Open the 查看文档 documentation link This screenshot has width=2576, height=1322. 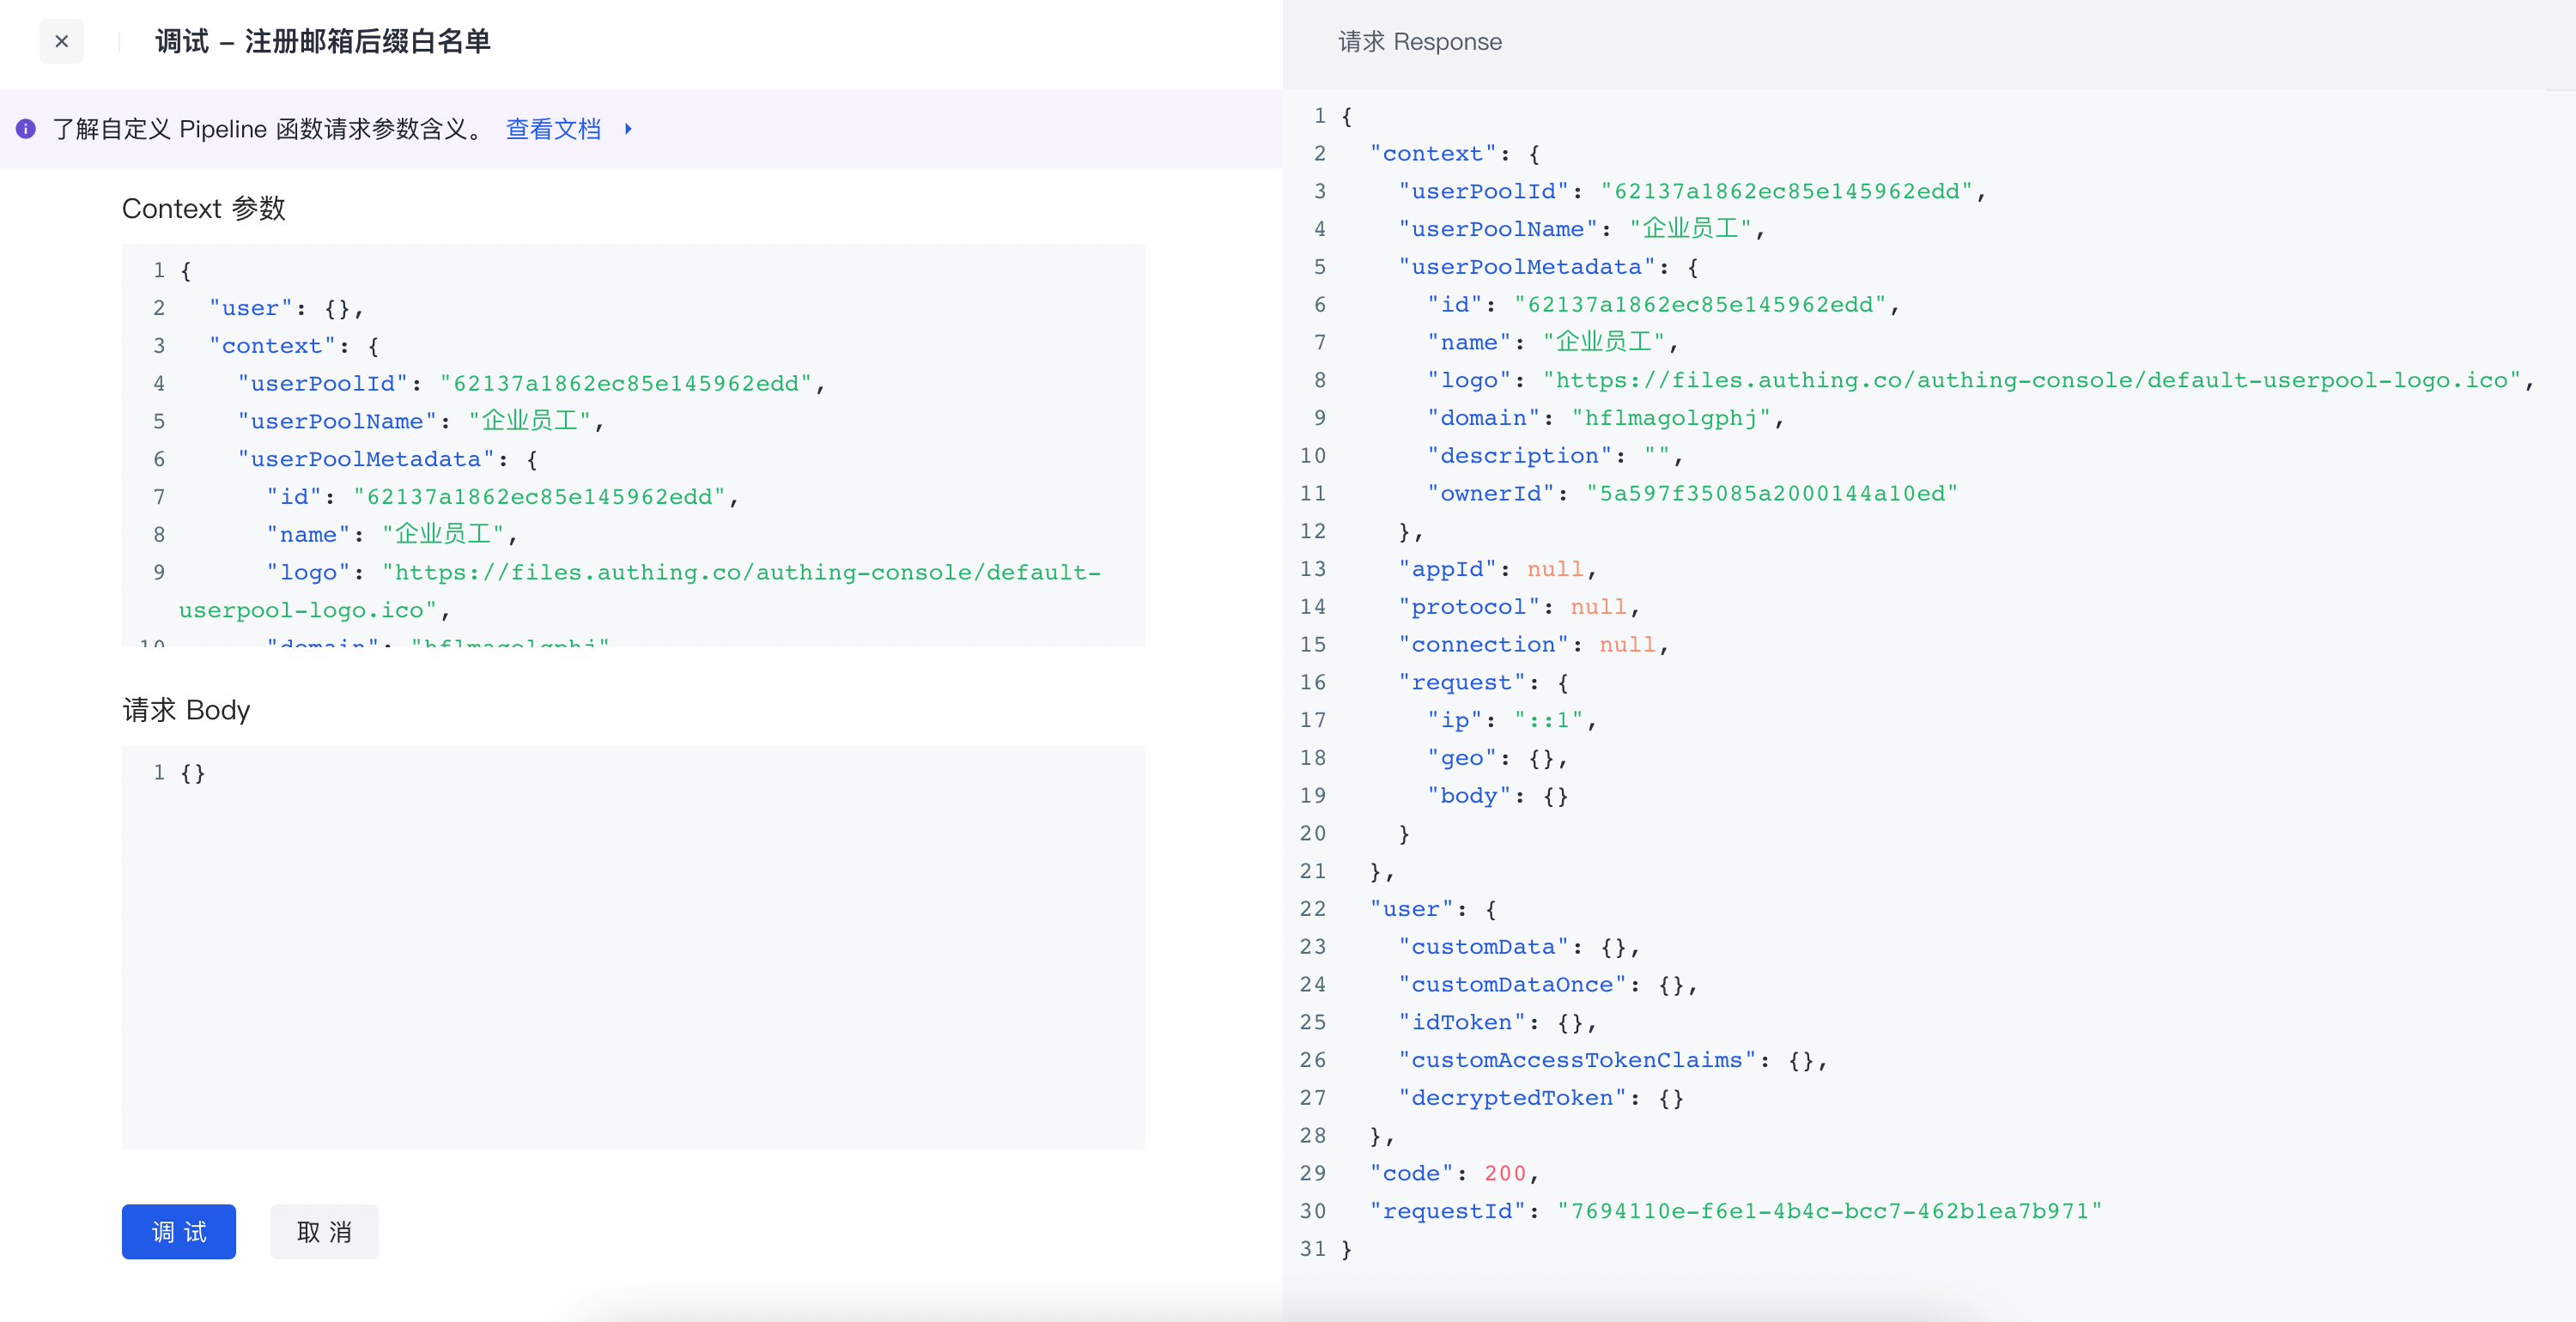553,129
